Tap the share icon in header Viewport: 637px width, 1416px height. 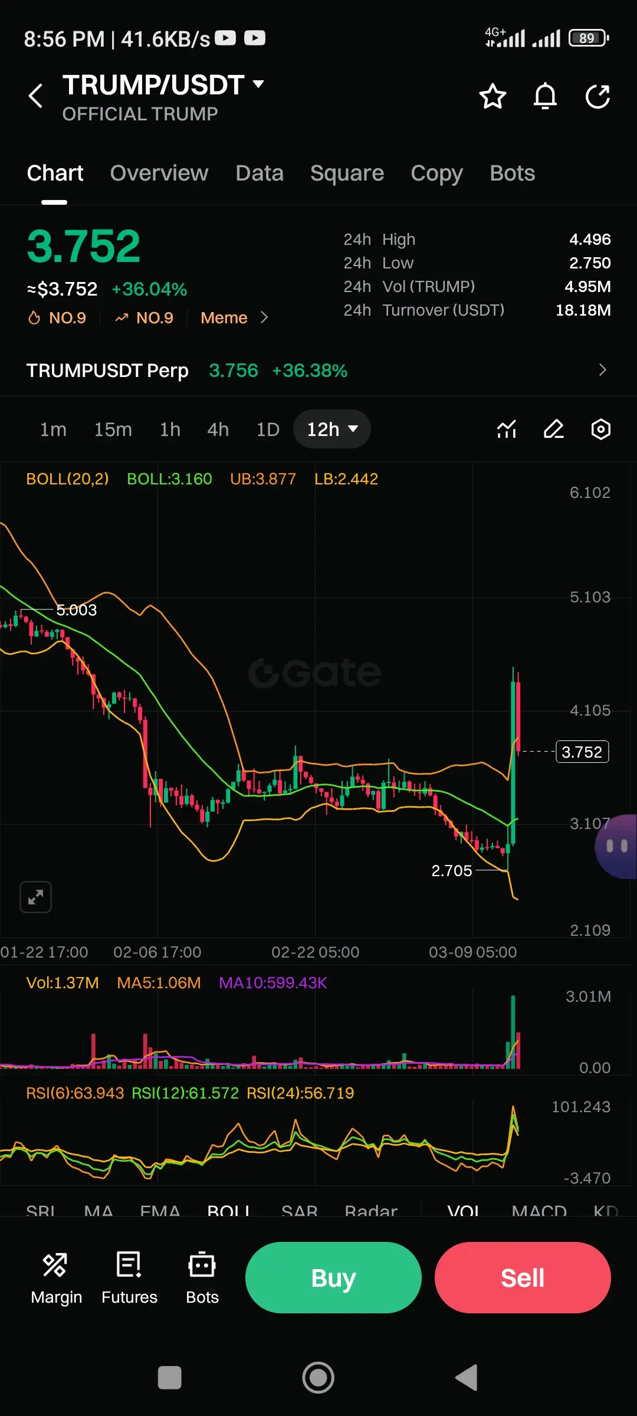click(597, 96)
